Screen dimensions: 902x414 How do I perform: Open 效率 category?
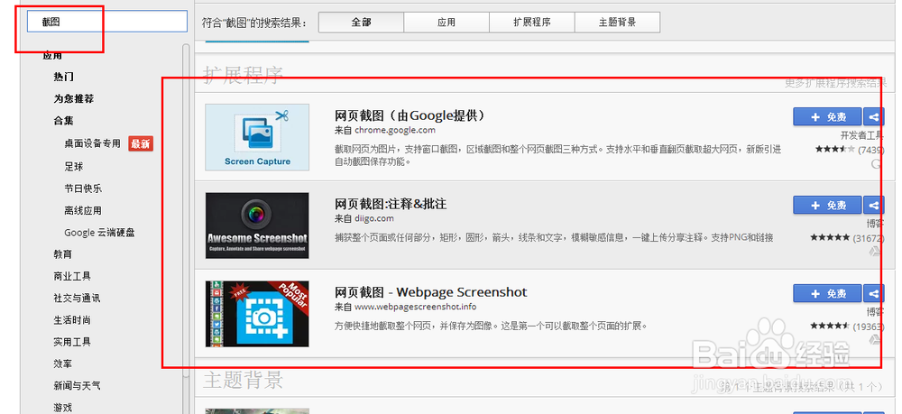tap(63, 363)
